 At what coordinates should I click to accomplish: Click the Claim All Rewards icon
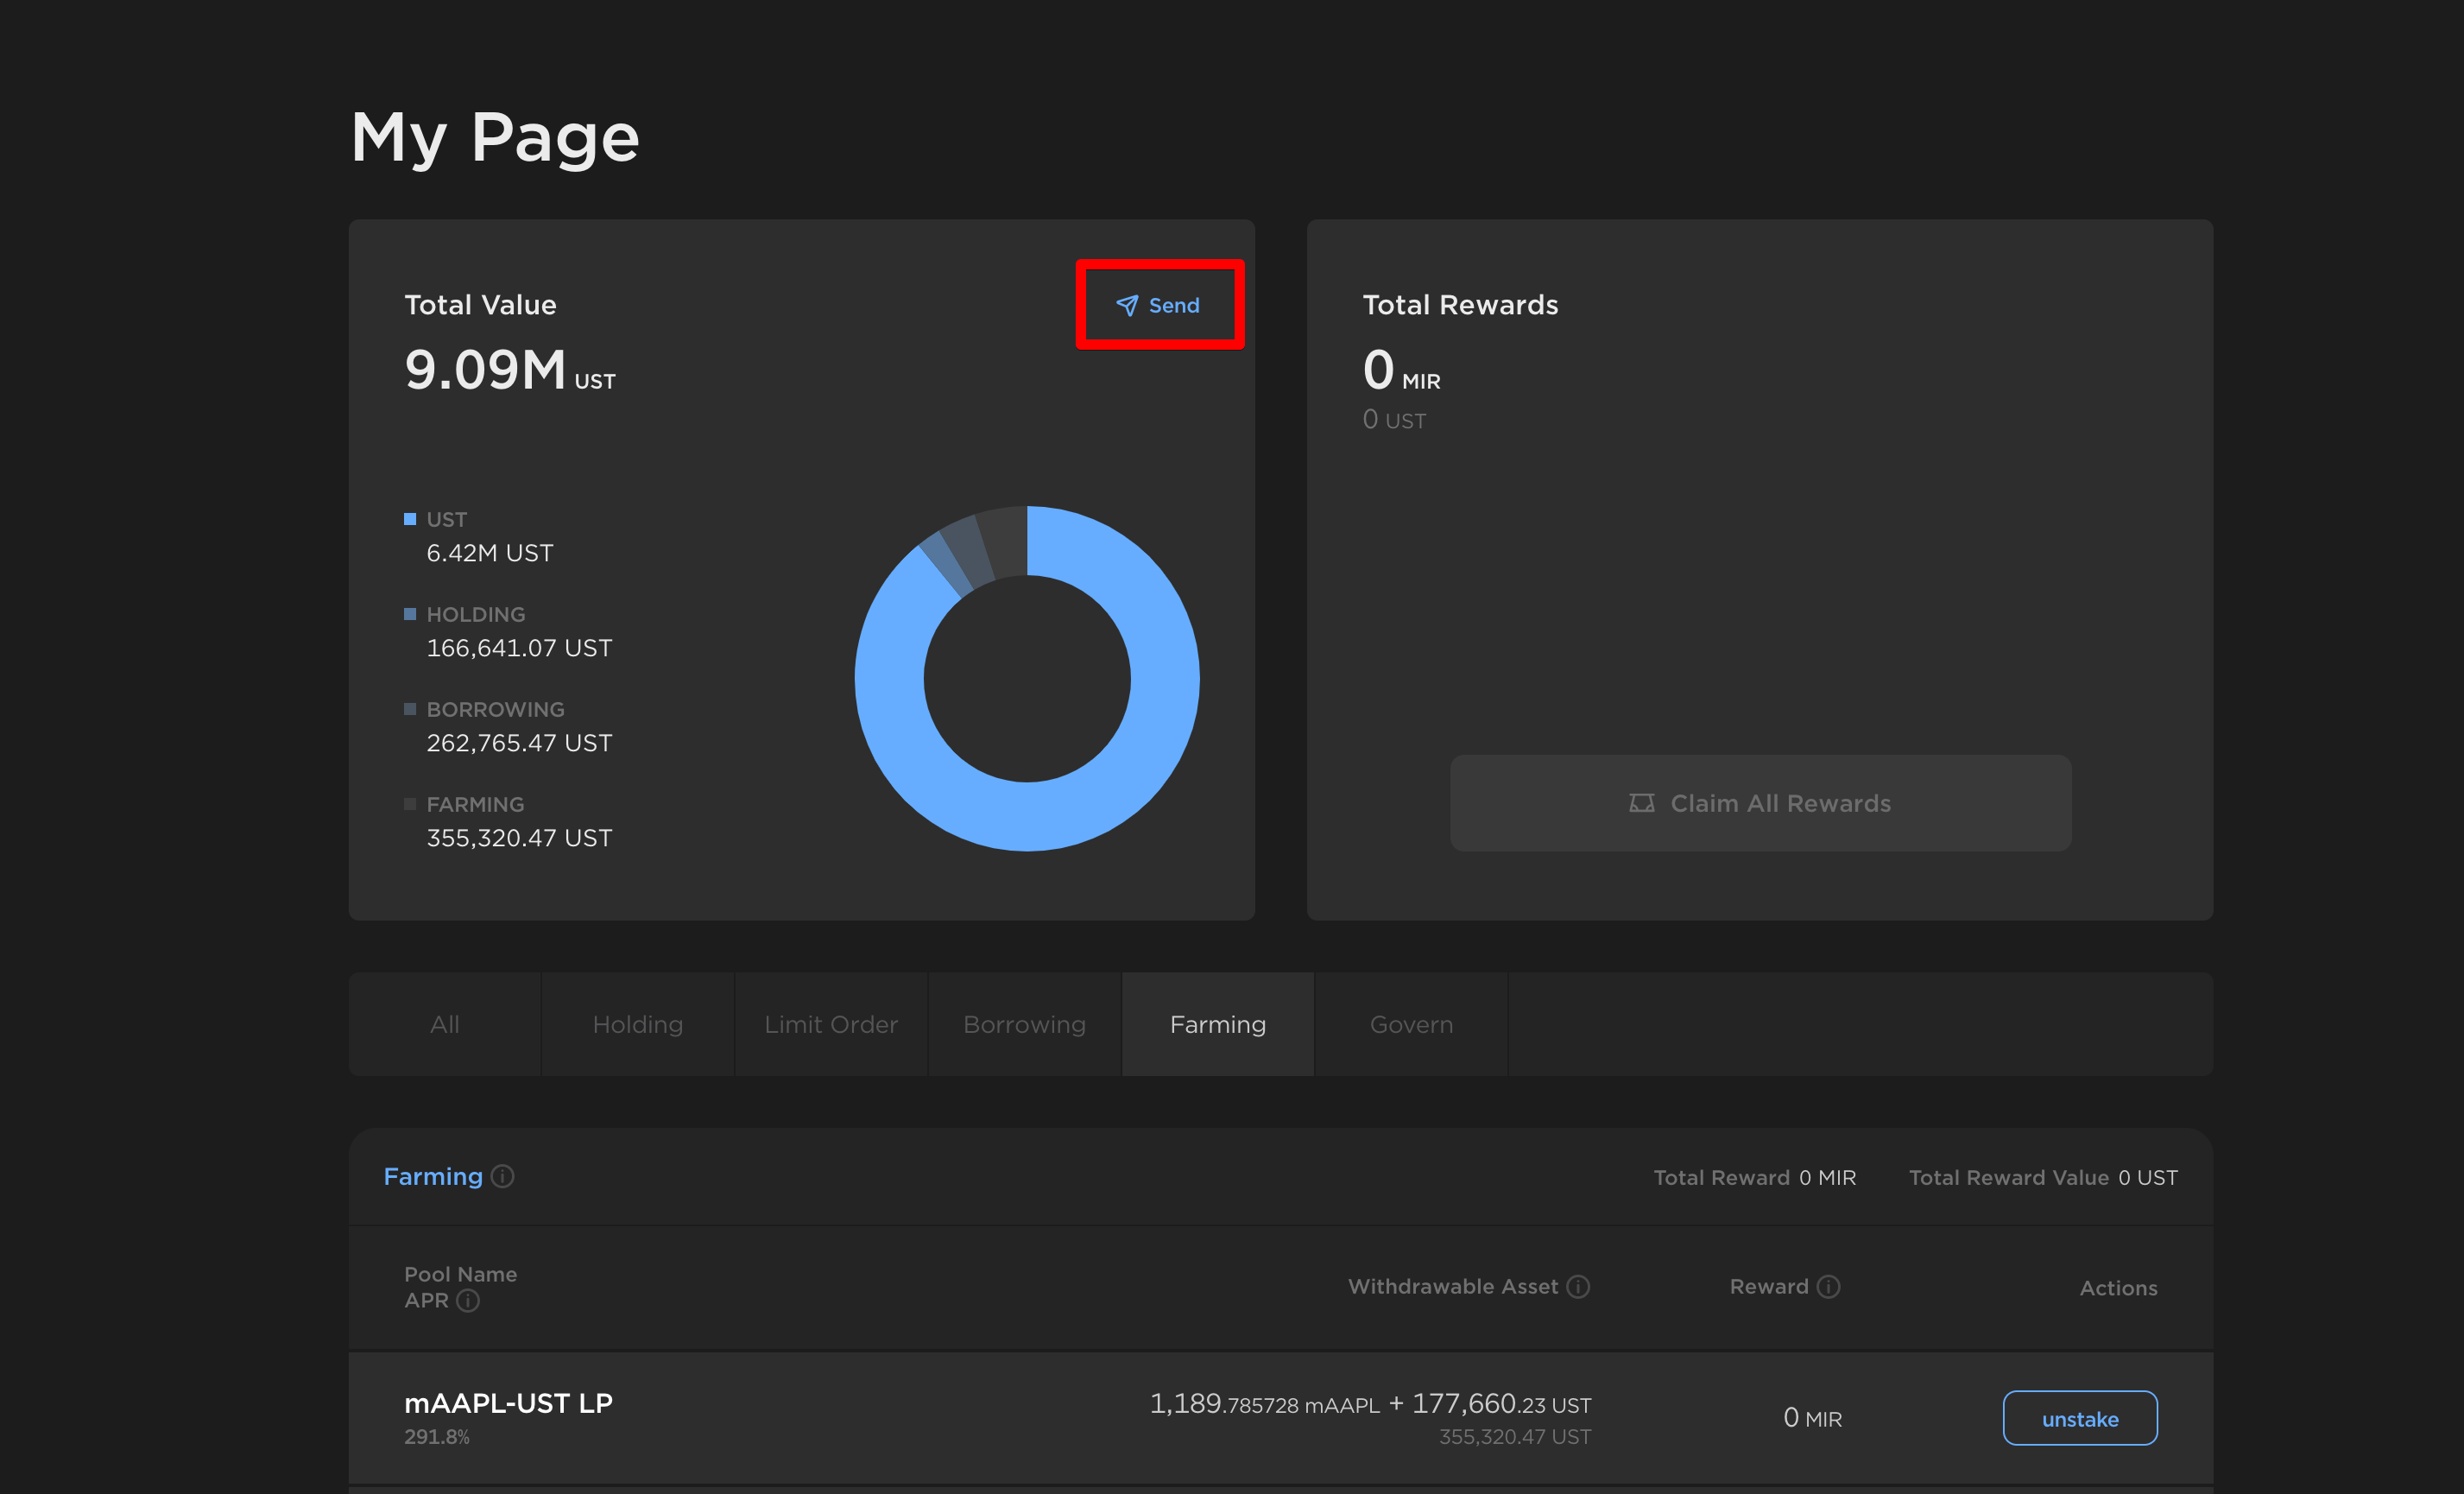point(1641,803)
